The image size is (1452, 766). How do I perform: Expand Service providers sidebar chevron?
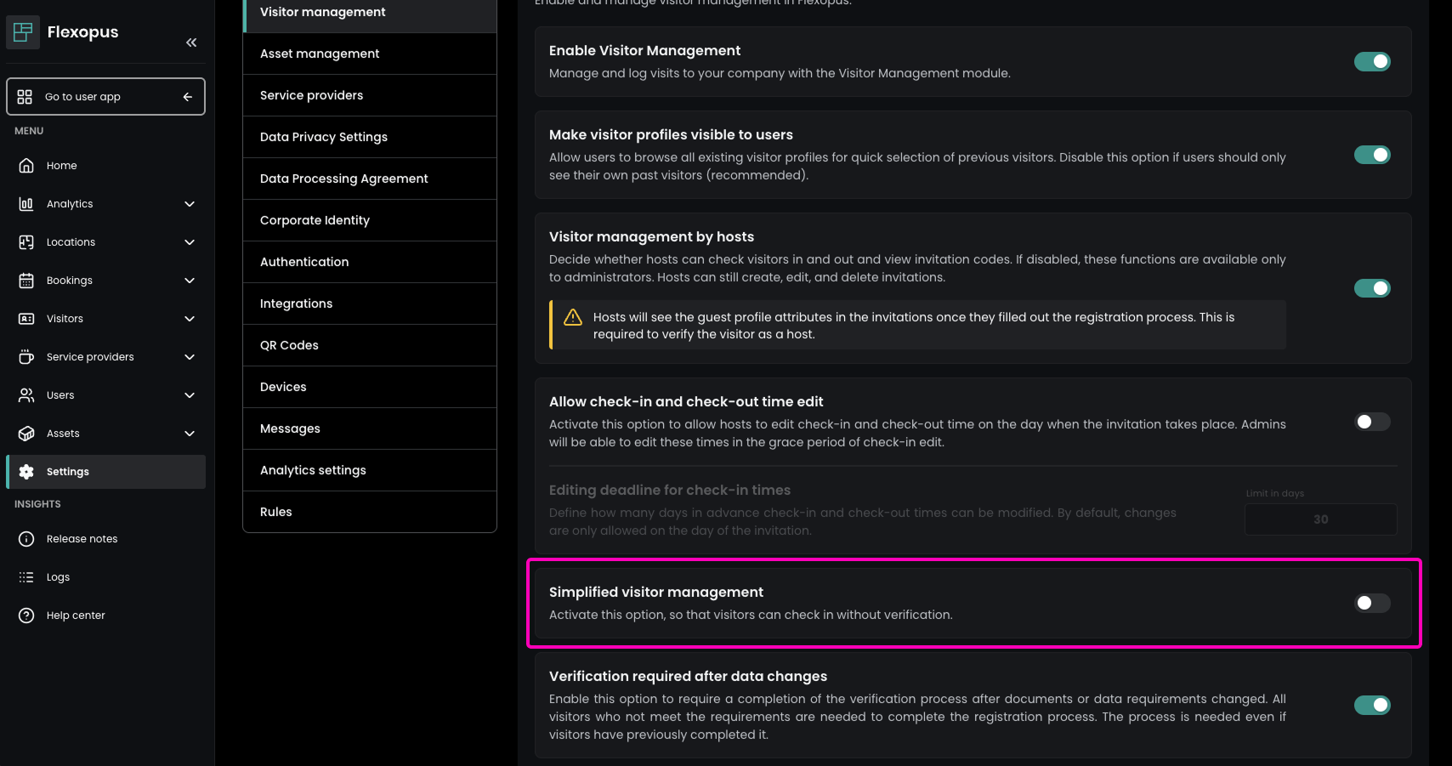(190, 357)
